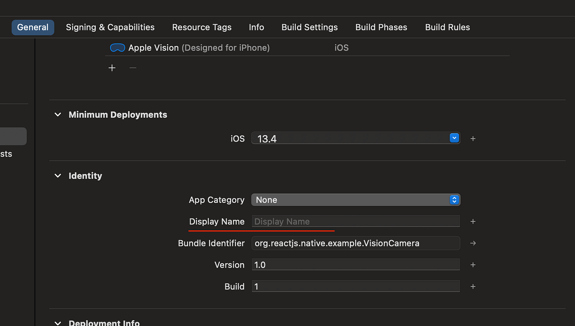The image size is (575, 326).
Task: Open the Build Settings tab
Action: pyautogui.click(x=310, y=27)
